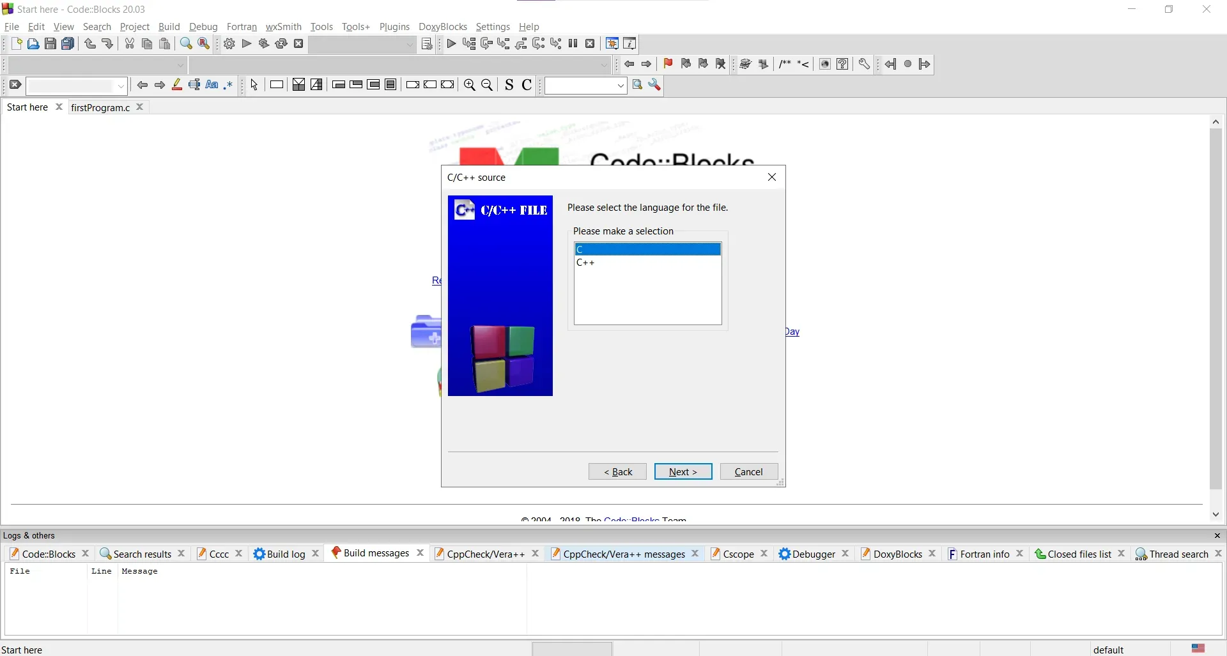Click the New file toolbar icon
The image size is (1227, 656).
coord(16,44)
